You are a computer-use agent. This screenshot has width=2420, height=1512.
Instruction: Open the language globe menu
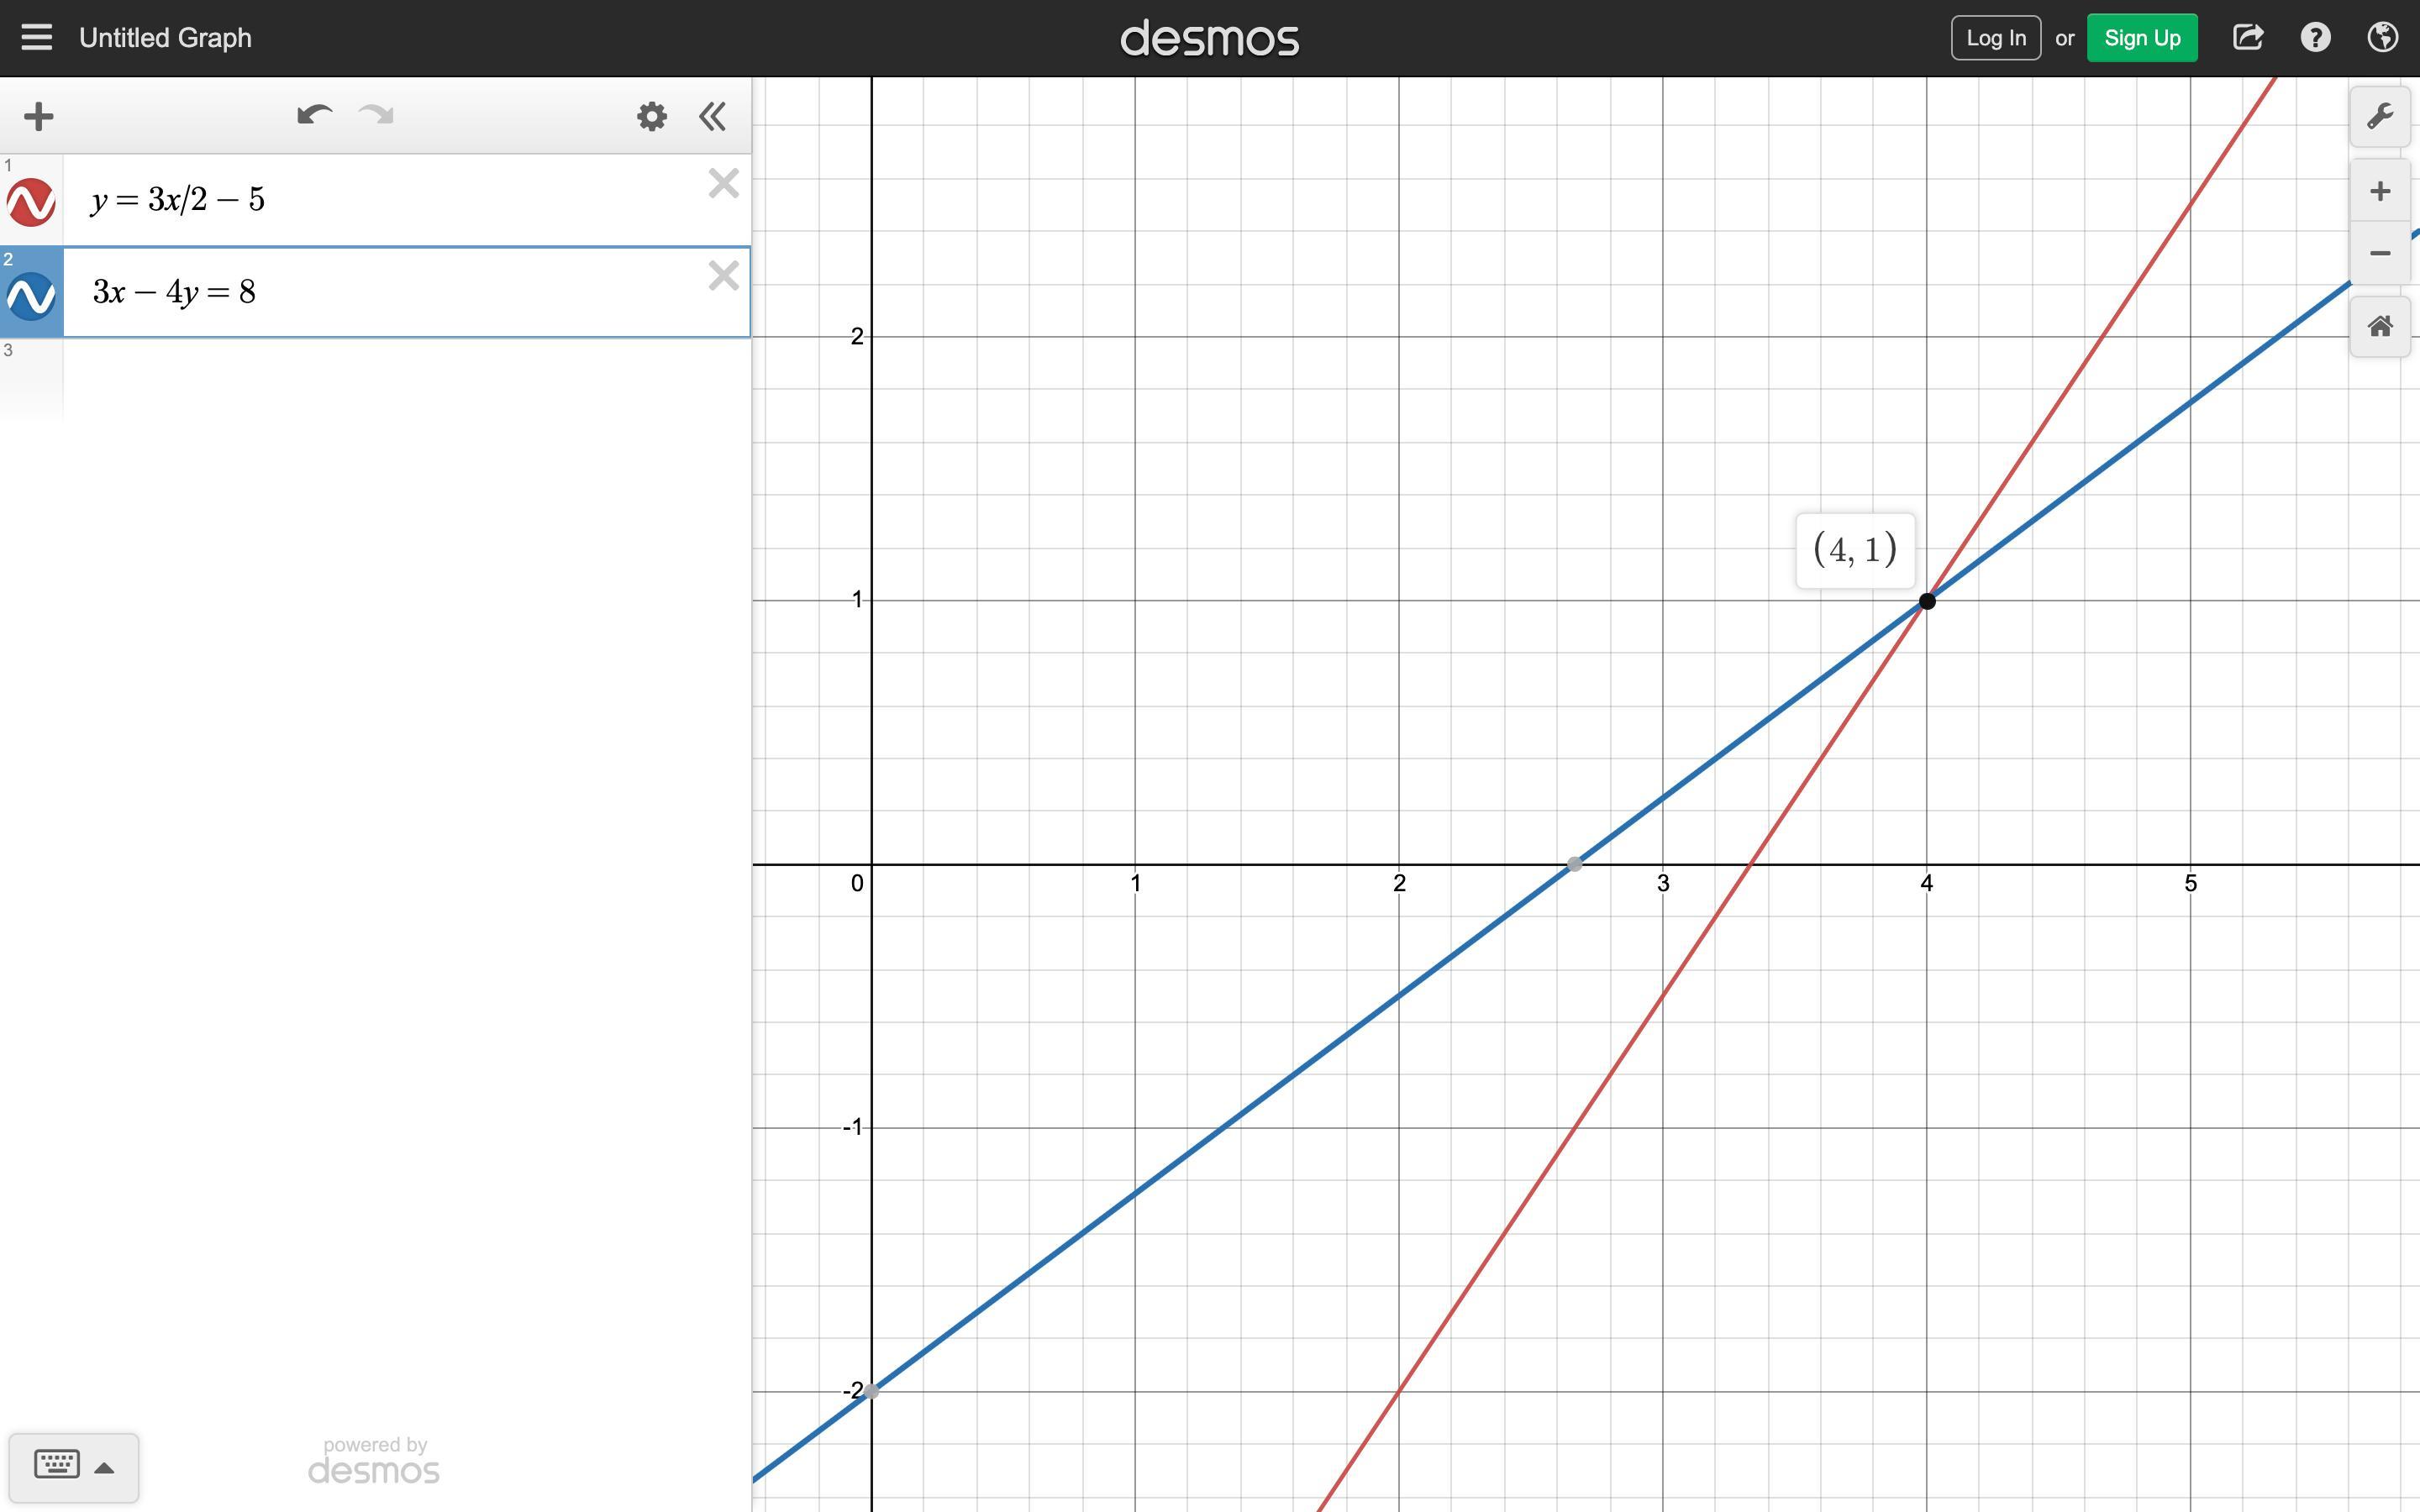[x=2382, y=38]
